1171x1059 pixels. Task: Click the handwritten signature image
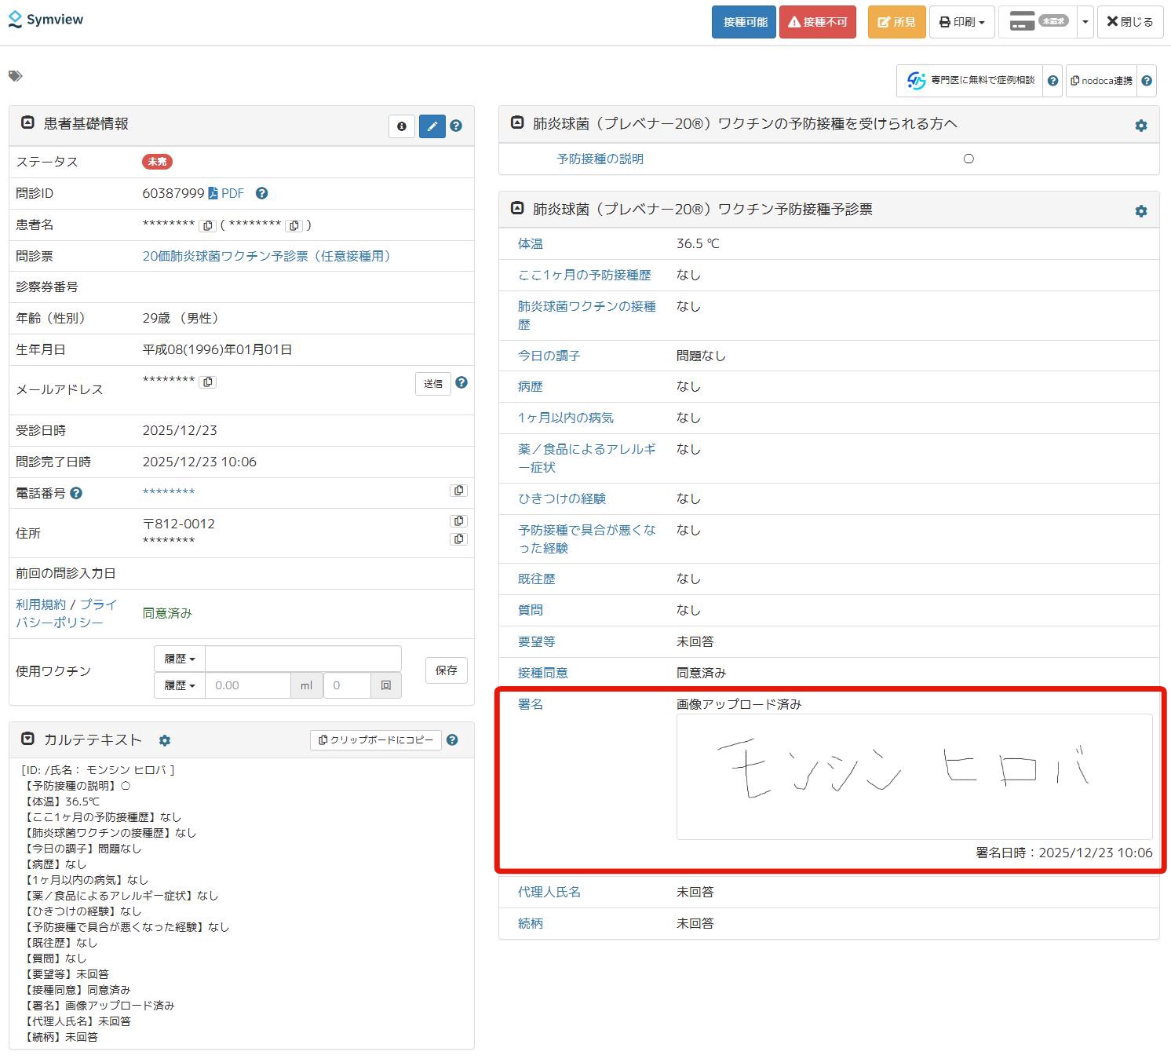coord(914,776)
